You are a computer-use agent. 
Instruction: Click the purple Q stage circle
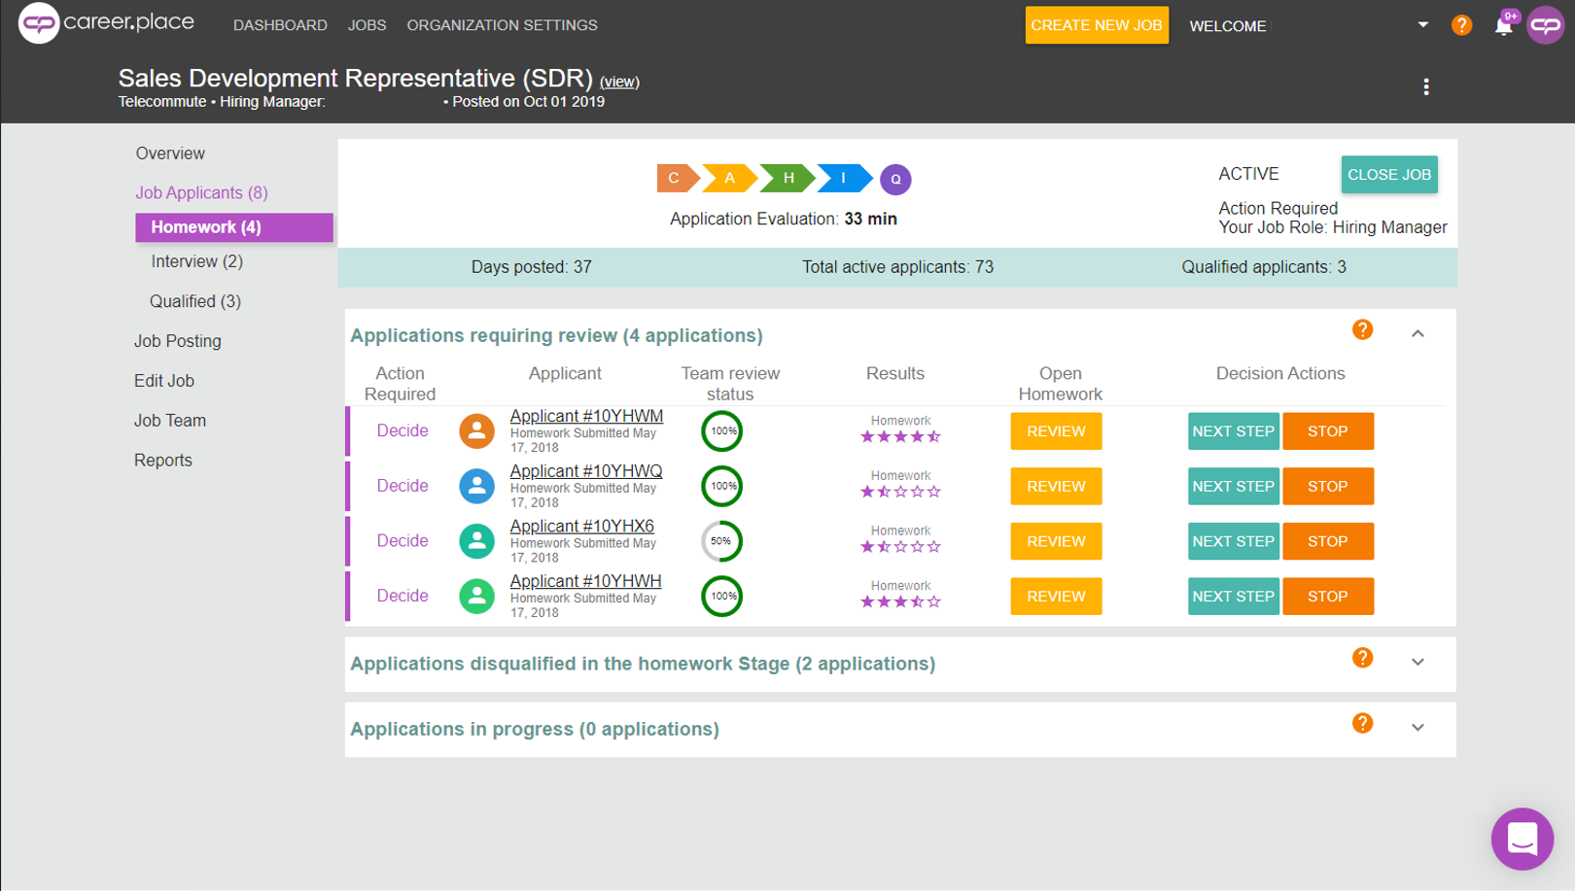pyautogui.click(x=895, y=180)
